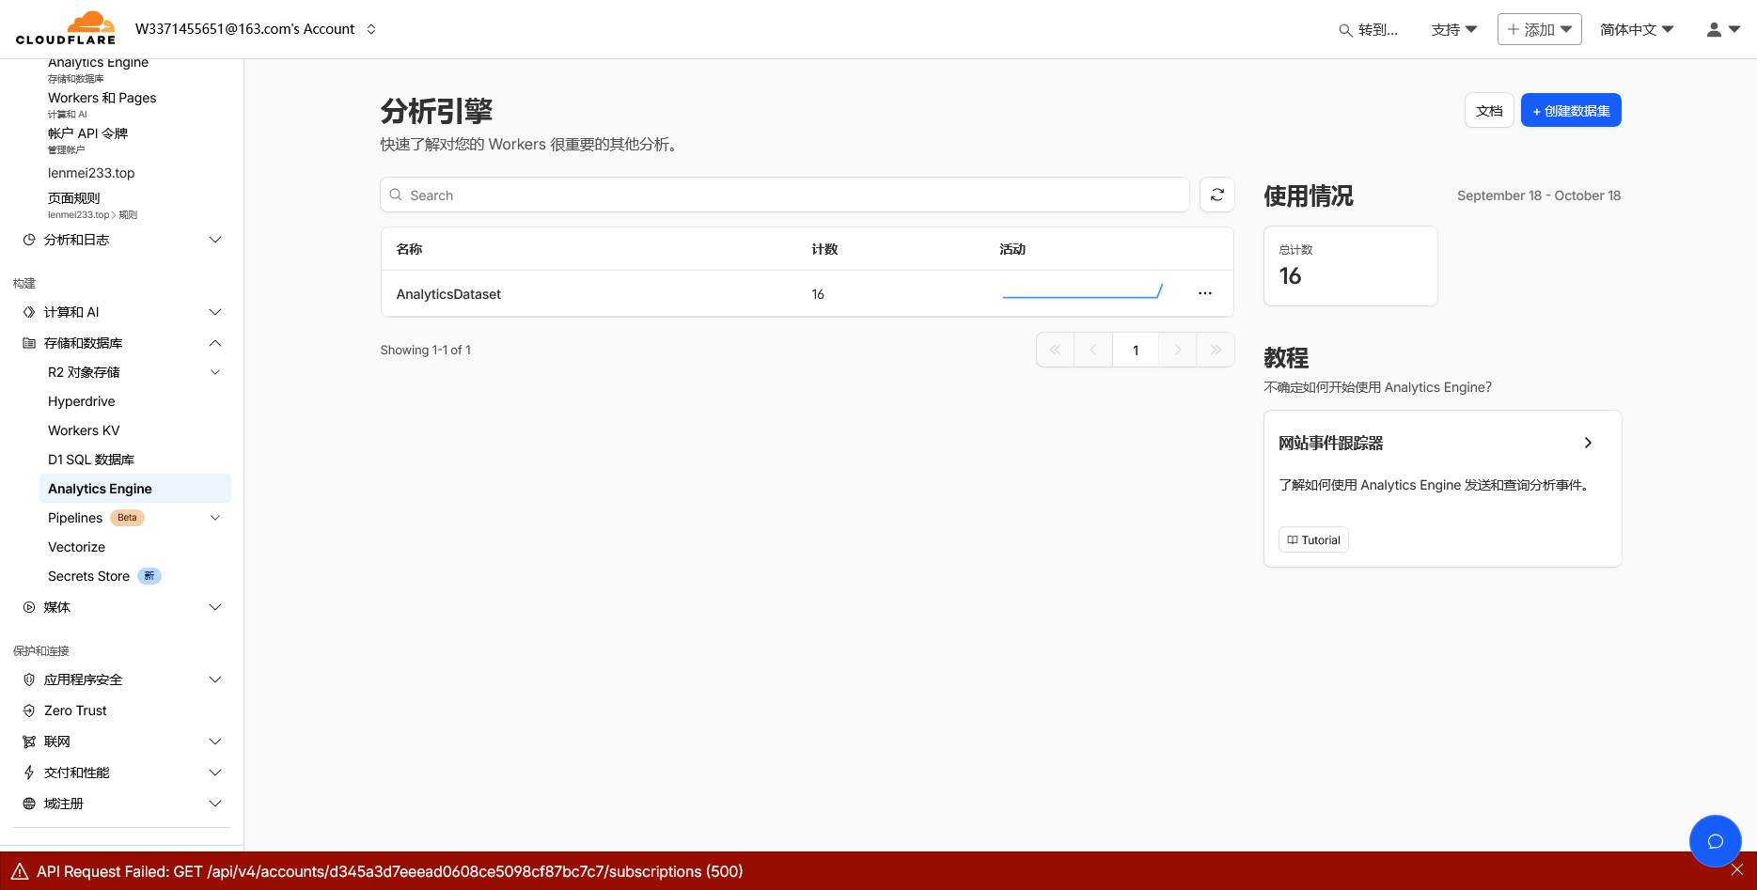The width and height of the screenshot is (1757, 890).
Task: Open the chat support bubble
Action: pos(1715,841)
